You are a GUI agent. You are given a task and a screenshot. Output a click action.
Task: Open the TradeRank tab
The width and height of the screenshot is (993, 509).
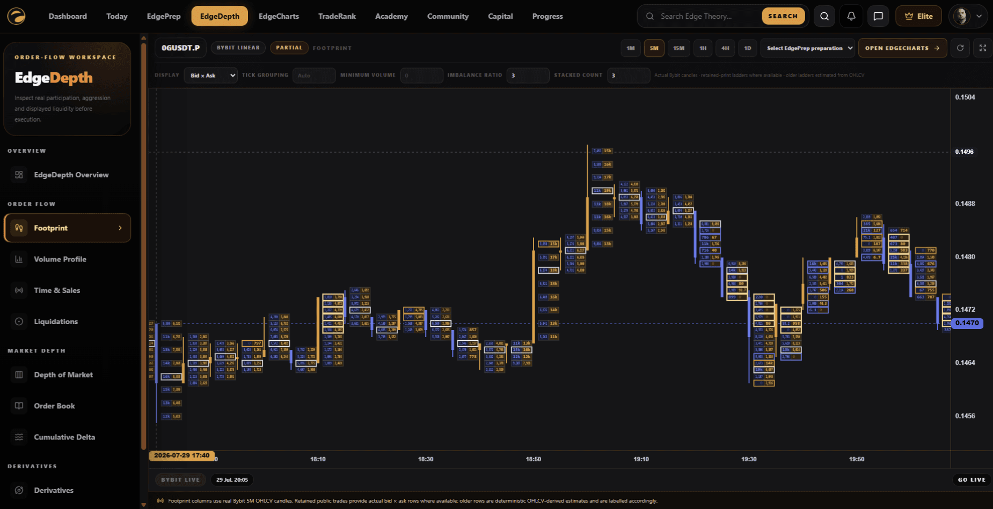[337, 16]
